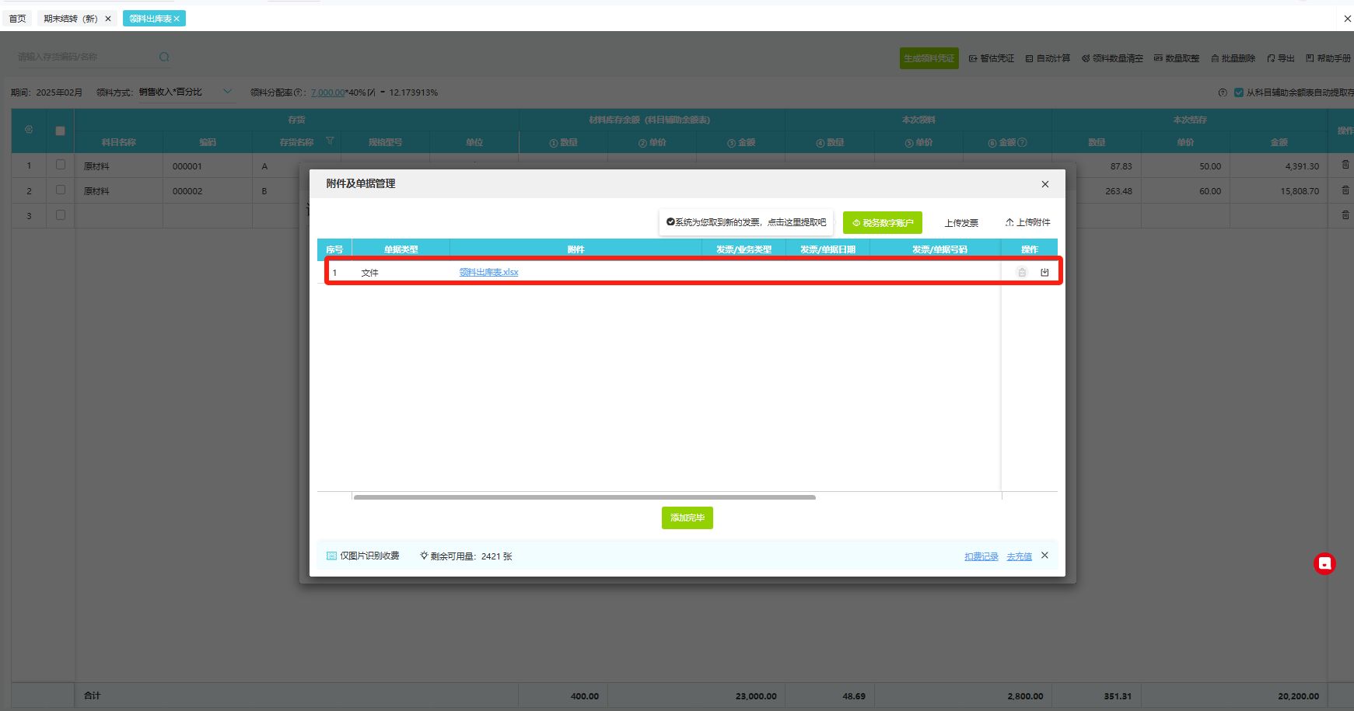Viewport: 1354px width, 711px height.
Task: Open the 帮助手册 help manual
Action: [1328, 58]
